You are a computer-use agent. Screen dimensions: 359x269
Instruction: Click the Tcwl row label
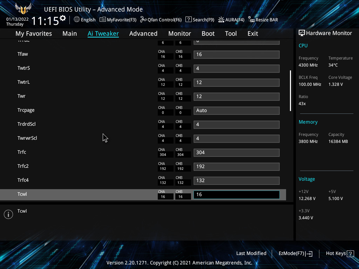22,194
